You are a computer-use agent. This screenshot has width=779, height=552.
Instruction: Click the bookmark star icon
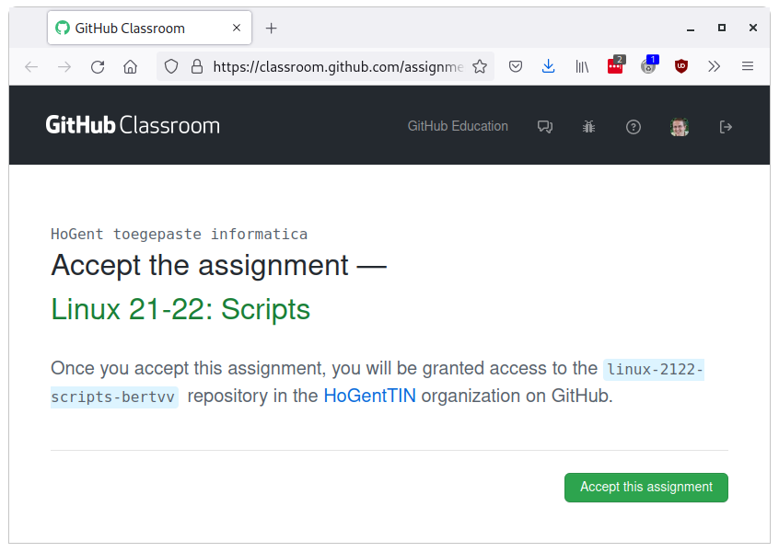(x=480, y=66)
